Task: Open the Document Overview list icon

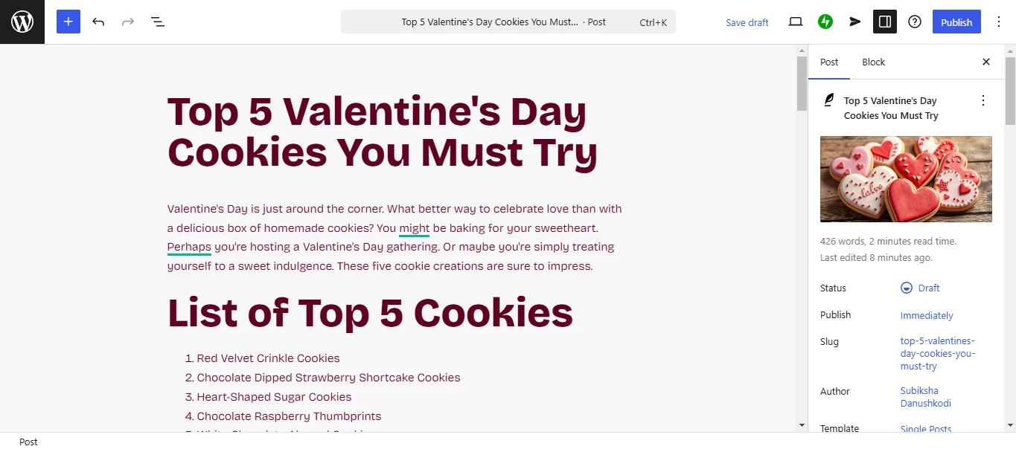Action: [x=158, y=22]
